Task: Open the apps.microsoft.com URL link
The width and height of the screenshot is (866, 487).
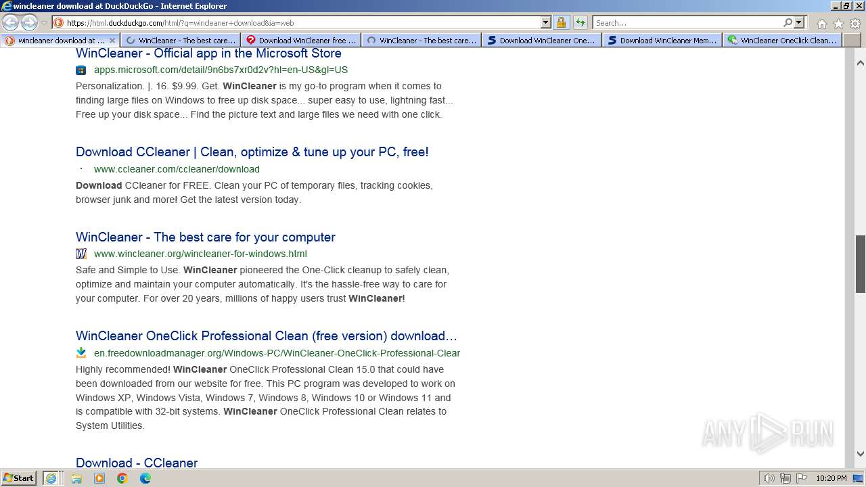Action: coord(221,70)
